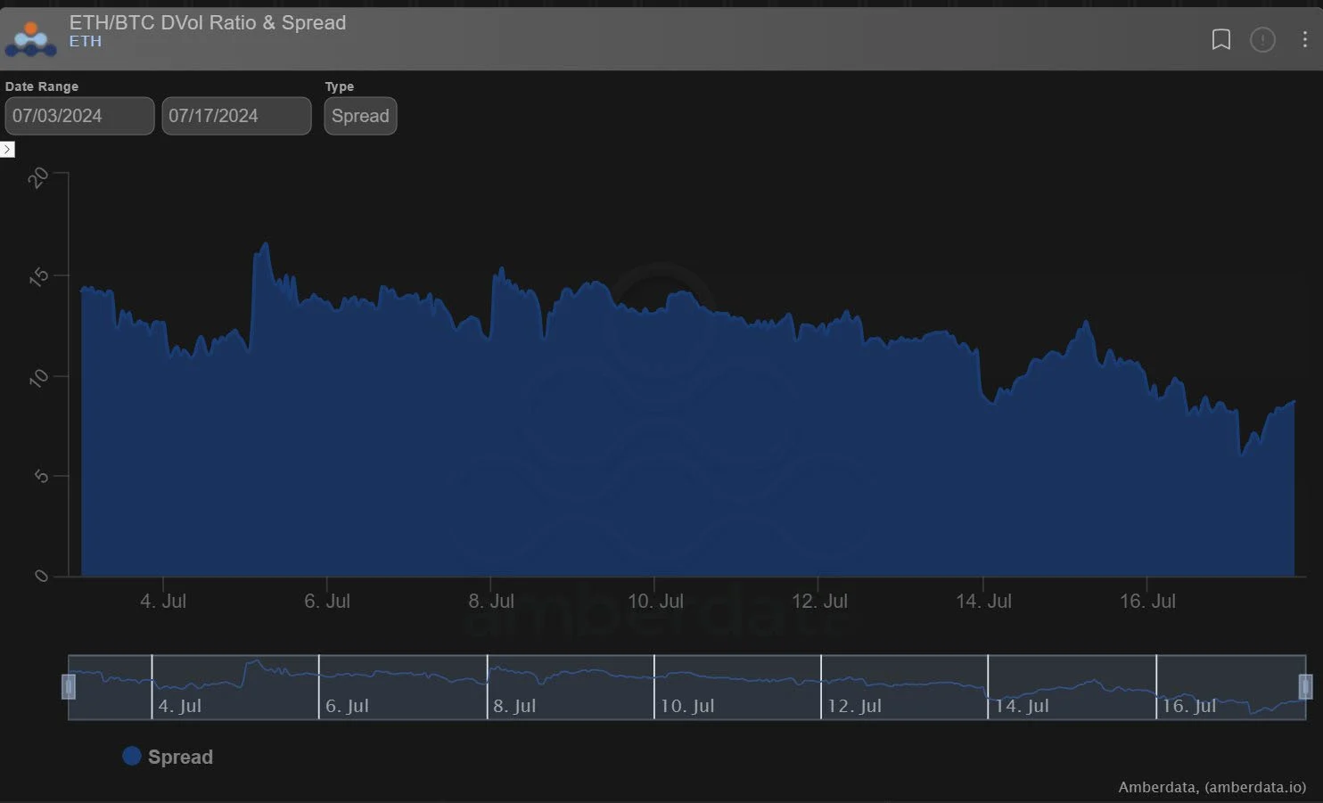The image size is (1323, 803).
Task: Click '14. Jul' in the navigator strip
Action: 1021,706
